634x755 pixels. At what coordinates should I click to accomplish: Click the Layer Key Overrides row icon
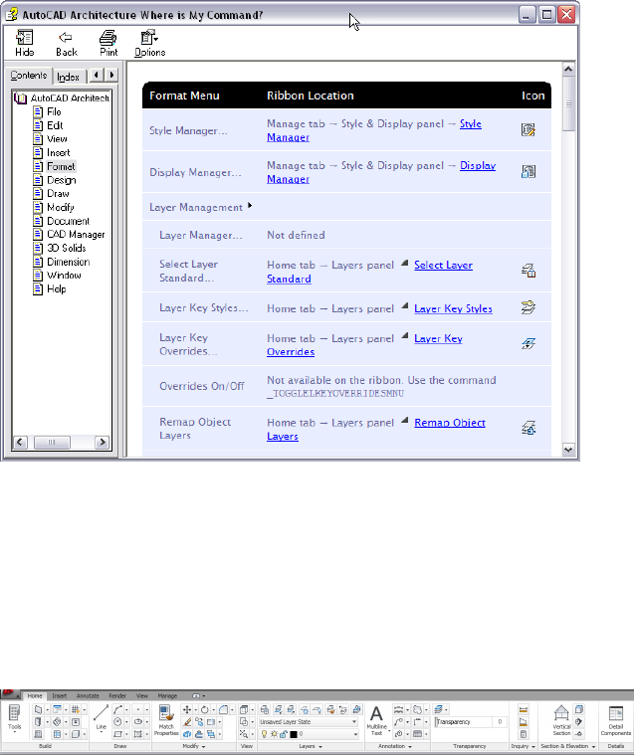point(528,343)
